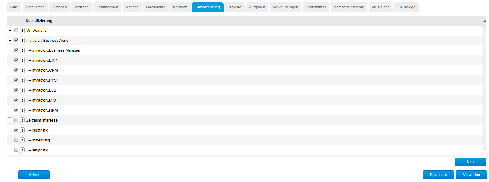Image resolution: width=489 pixels, height=182 pixels.
Task: Click the exclamation icon beside myfactory.MIS
Action: coord(22,100)
